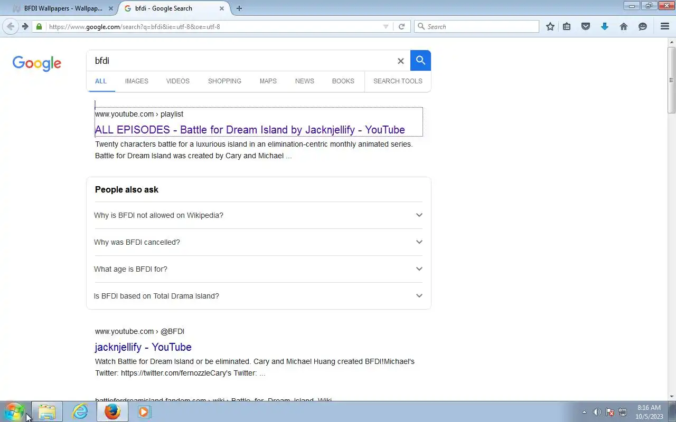This screenshot has width=676, height=422.
Task: Click the Firefox taskbar icon
Action: point(112,411)
